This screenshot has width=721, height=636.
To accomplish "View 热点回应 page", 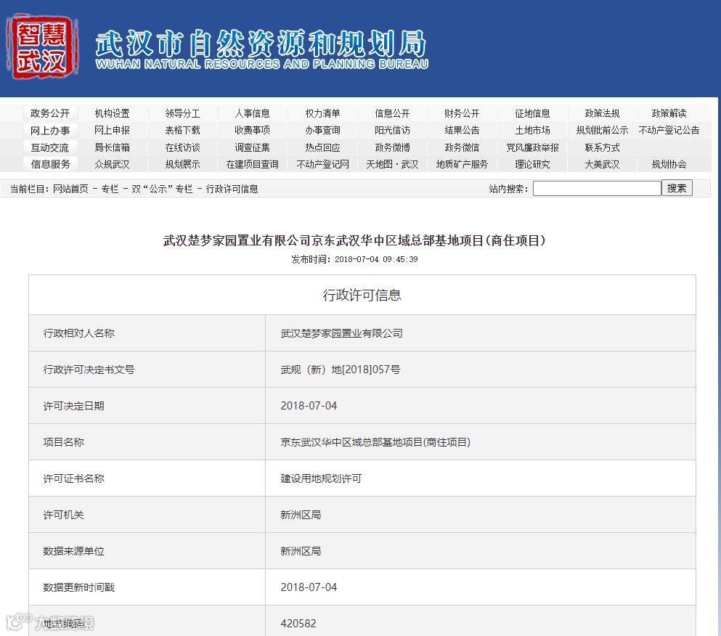I will tap(323, 147).
